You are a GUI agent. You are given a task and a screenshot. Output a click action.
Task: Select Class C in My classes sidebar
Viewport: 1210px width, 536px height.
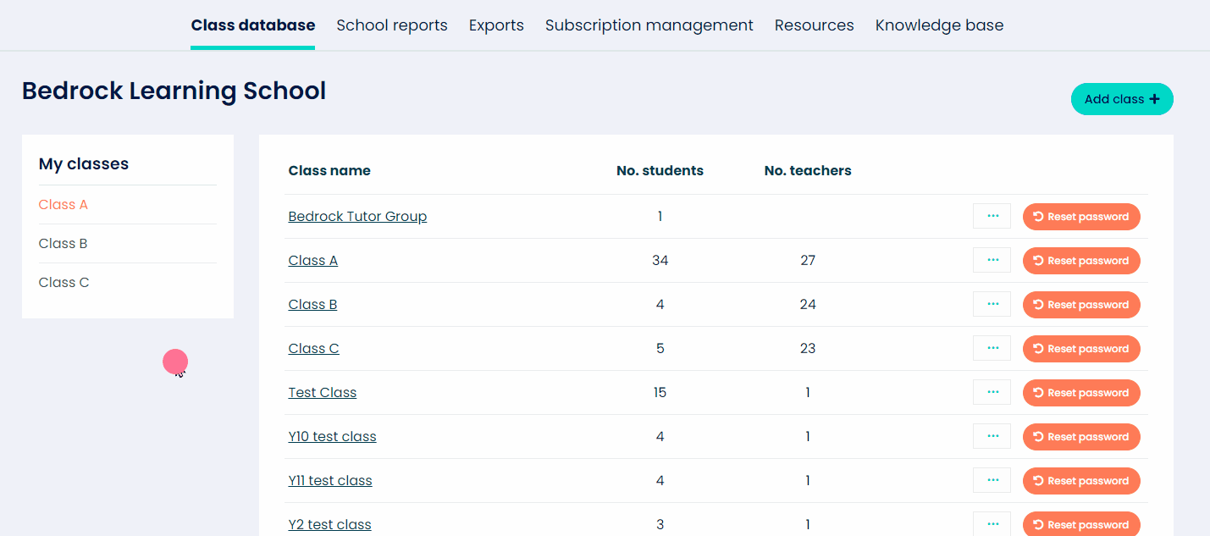click(64, 282)
